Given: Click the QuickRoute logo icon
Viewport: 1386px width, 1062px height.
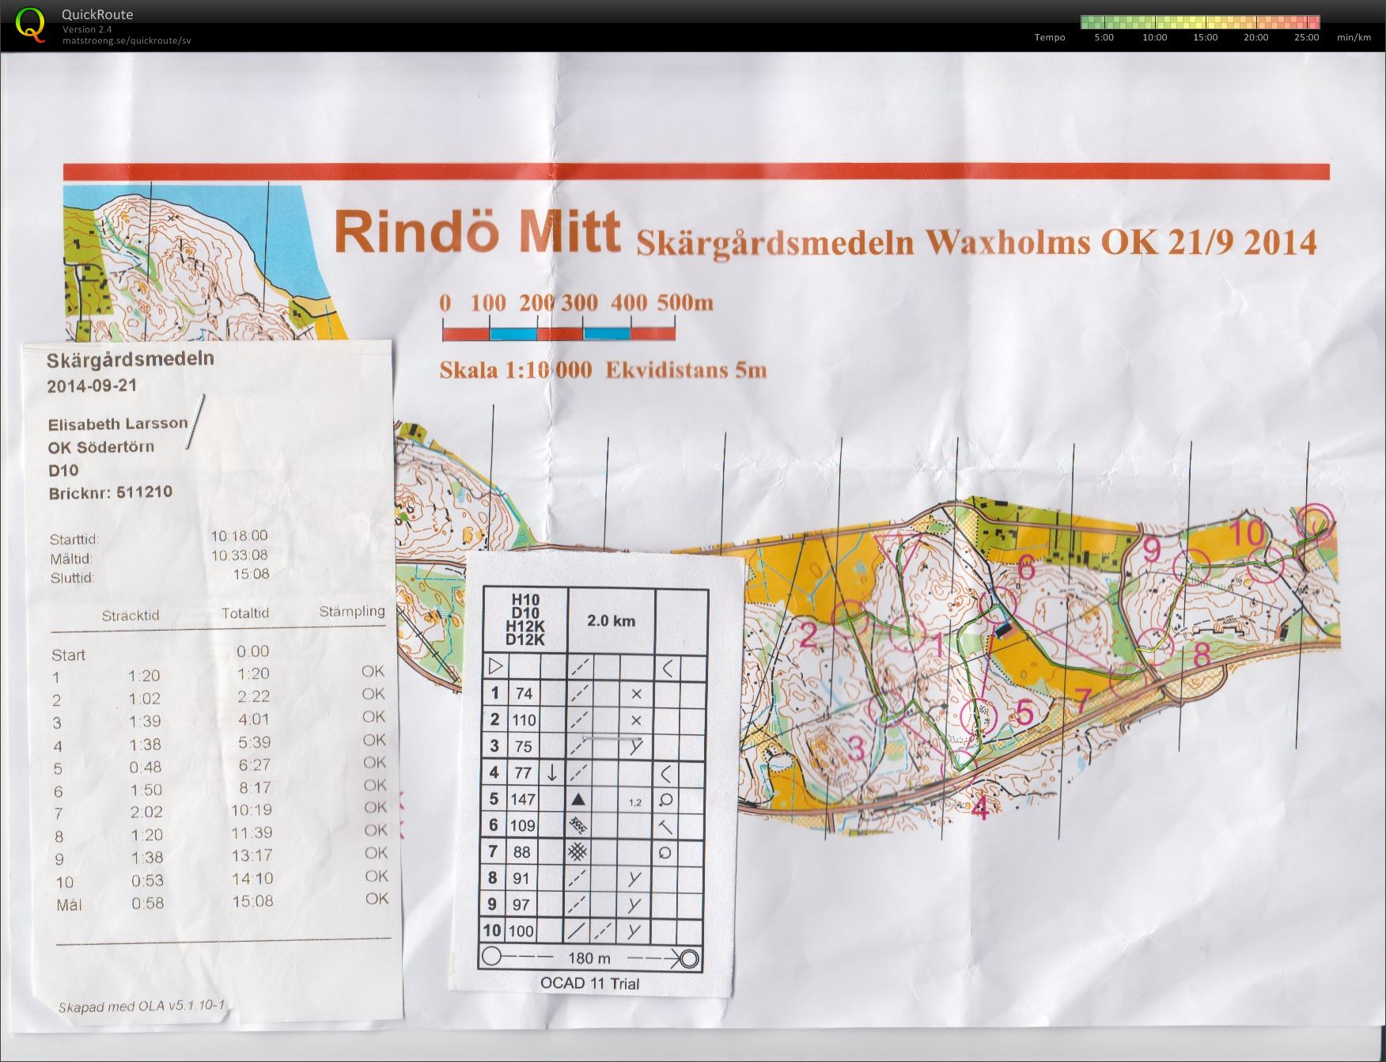Looking at the screenshot, I should [30, 24].
